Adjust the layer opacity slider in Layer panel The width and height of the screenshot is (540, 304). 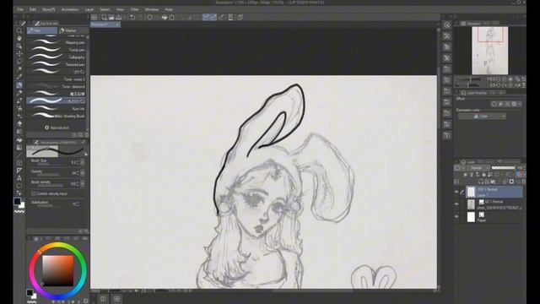504,168
